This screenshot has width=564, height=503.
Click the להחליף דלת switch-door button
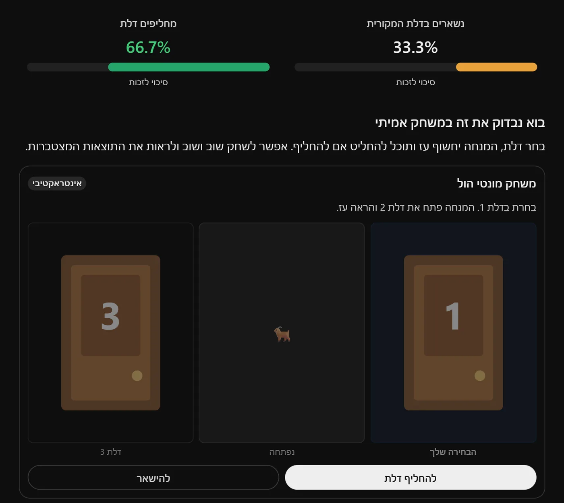click(411, 478)
